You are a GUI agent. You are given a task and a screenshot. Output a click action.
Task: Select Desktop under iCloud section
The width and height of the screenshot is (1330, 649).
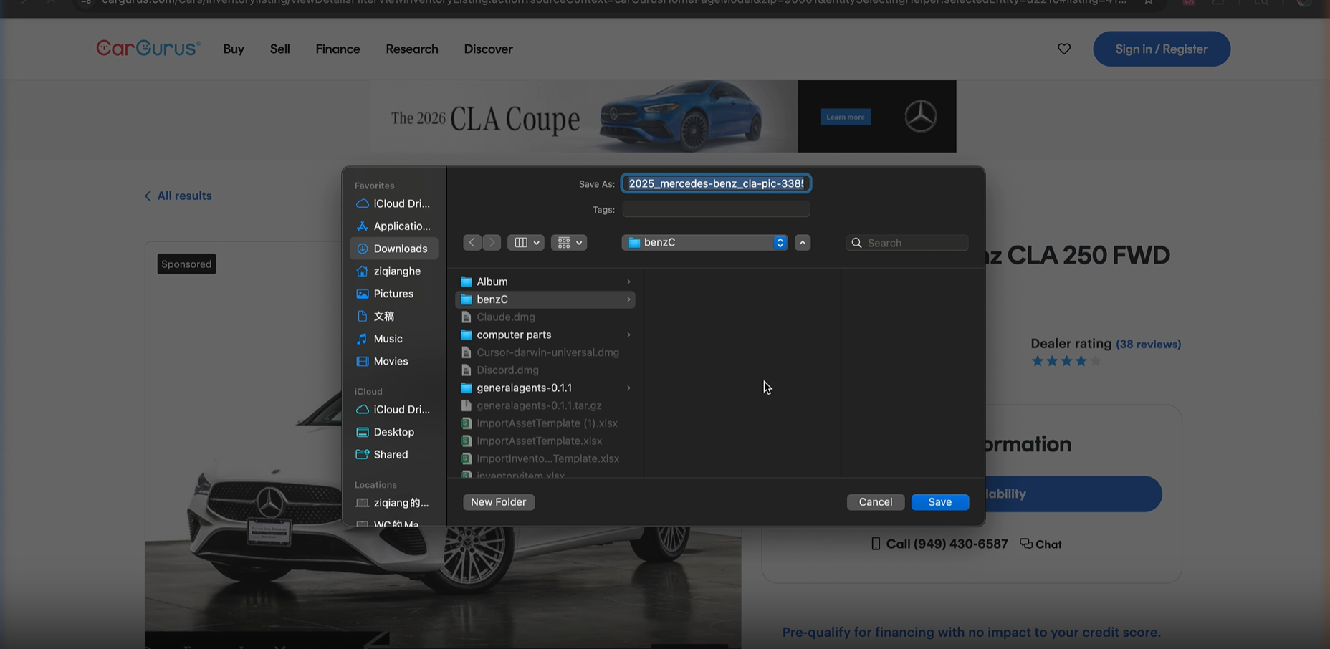coord(393,432)
